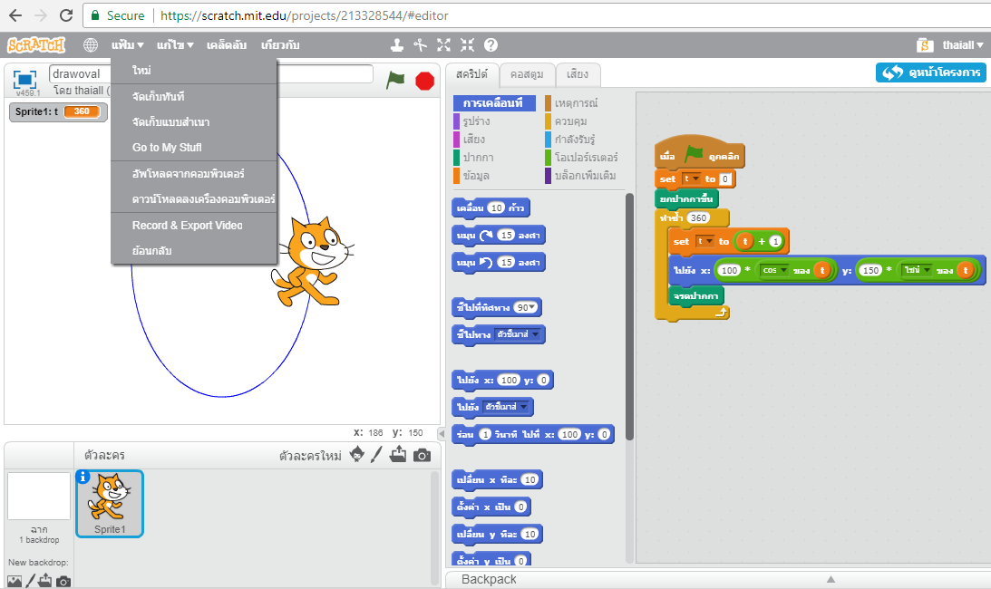
Task: Choose Go to My Stuff menu entry
Action: (x=167, y=148)
